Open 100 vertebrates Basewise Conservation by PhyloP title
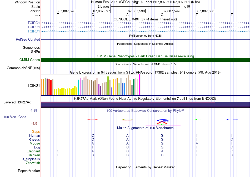This screenshot has height=177, width=250. (145, 111)
